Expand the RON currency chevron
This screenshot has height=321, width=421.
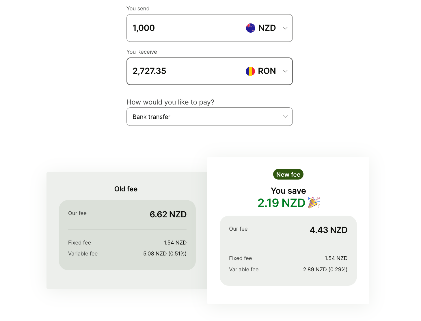tap(285, 71)
